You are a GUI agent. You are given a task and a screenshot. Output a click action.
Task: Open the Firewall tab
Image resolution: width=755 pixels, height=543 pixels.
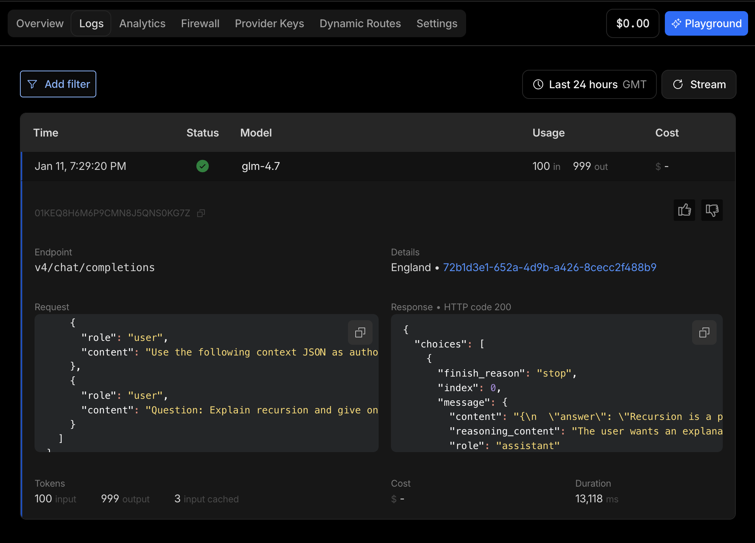(200, 23)
